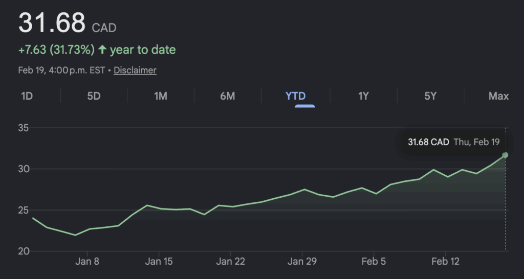Select the YTD tab

295,96
